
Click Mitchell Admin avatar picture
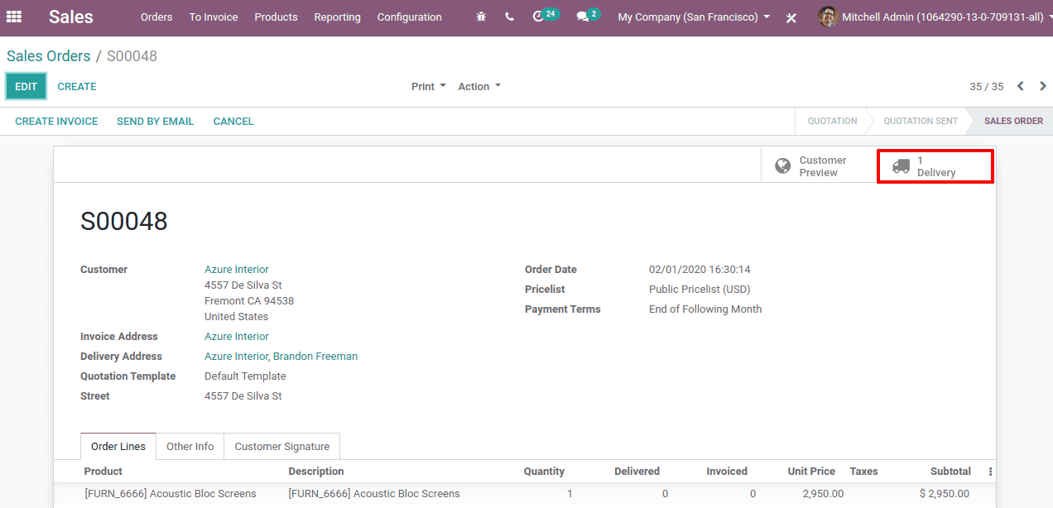828,17
